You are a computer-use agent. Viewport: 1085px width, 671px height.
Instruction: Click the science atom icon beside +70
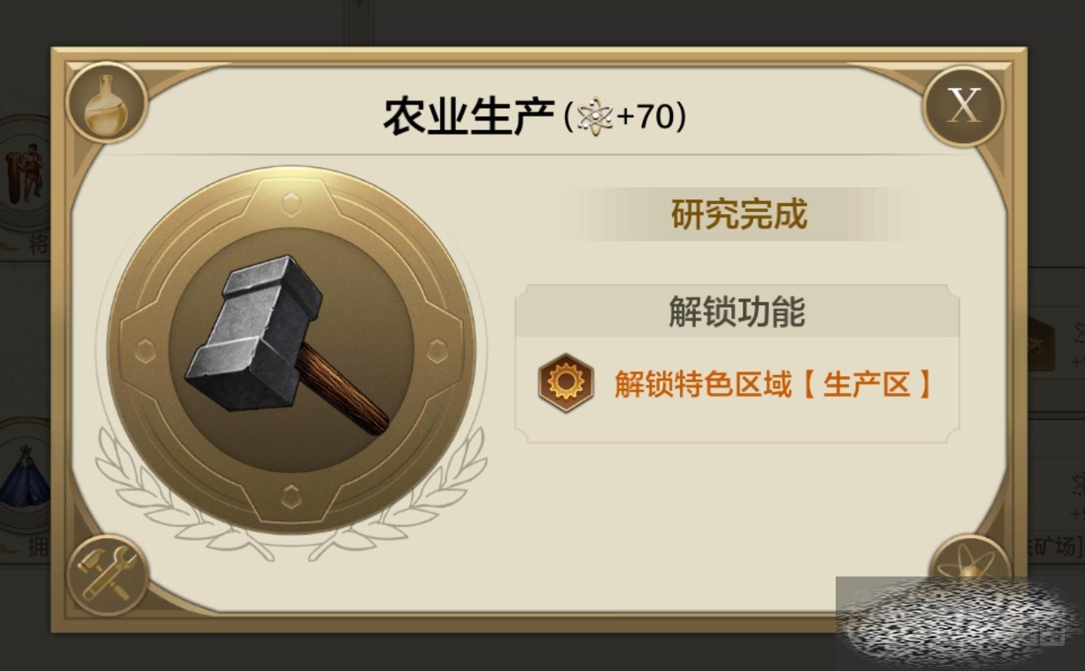595,116
